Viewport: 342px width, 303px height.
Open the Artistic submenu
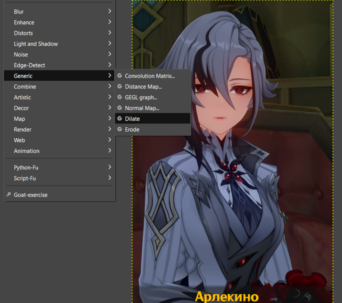(59, 97)
